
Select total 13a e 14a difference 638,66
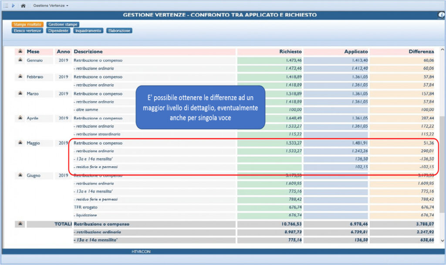tap(427, 240)
